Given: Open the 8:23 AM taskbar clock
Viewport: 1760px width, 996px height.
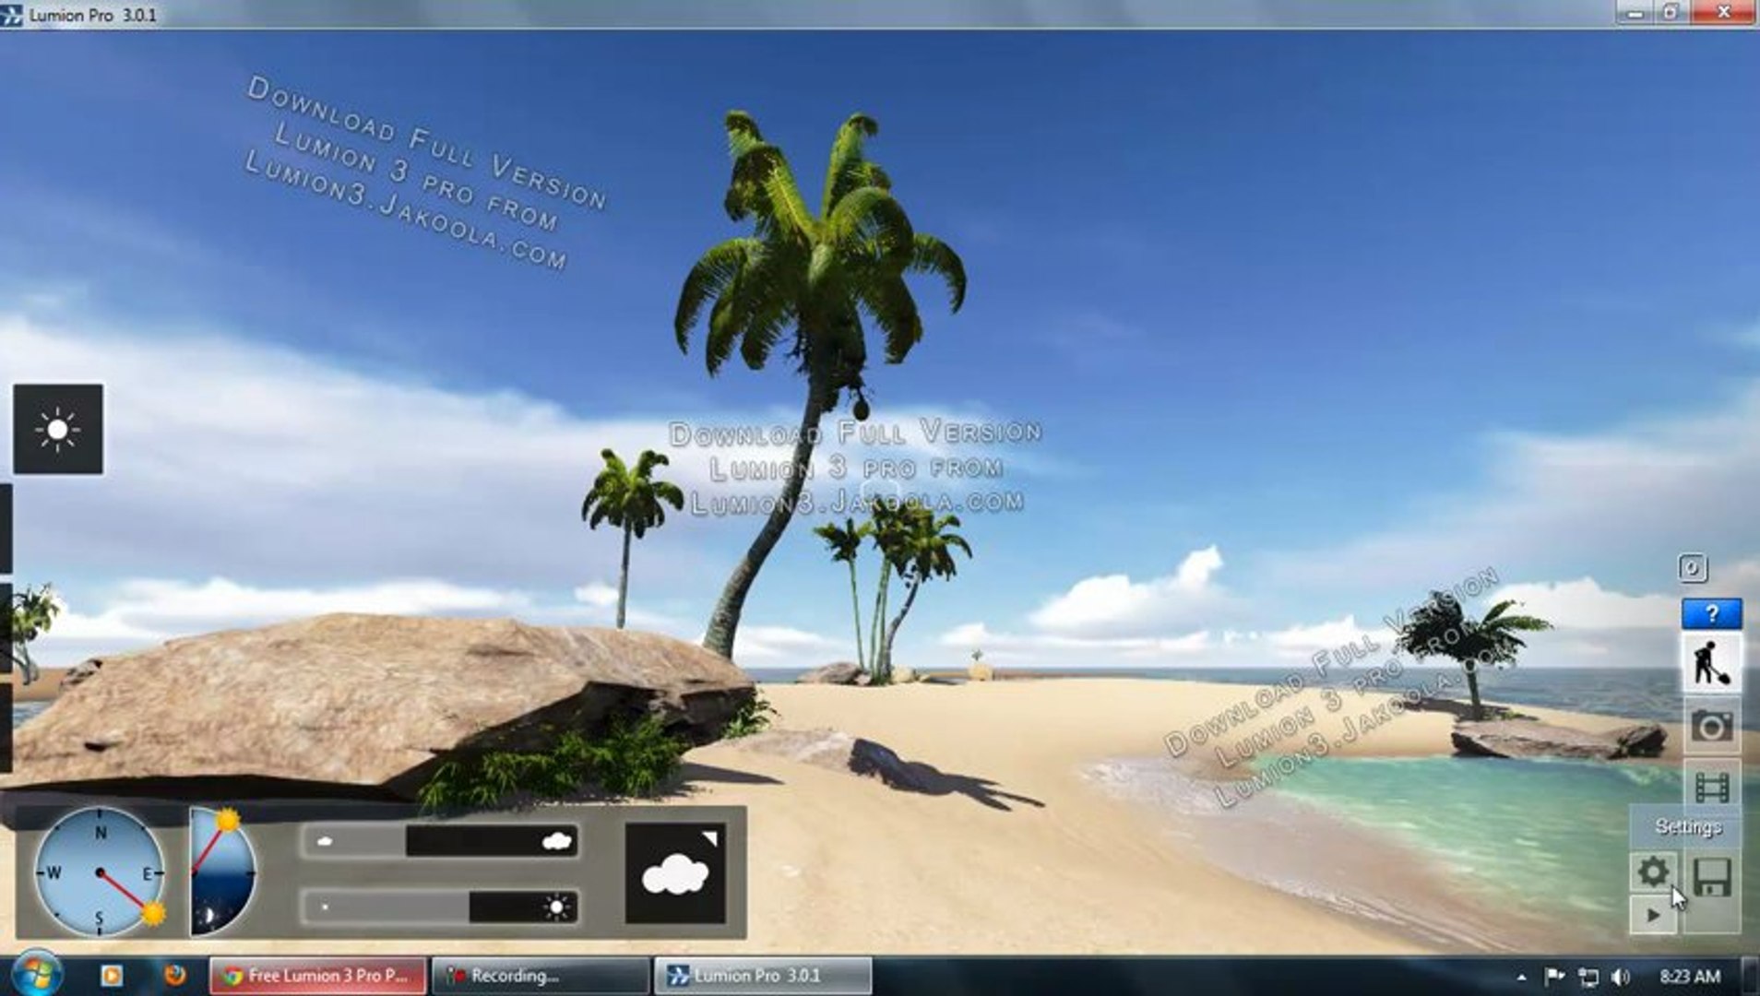Looking at the screenshot, I should pos(1689,976).
